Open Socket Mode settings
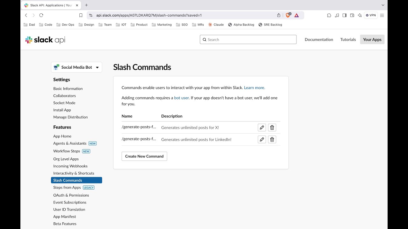The width and height of the screenshot is (408, 229). [x=64, y=103]
